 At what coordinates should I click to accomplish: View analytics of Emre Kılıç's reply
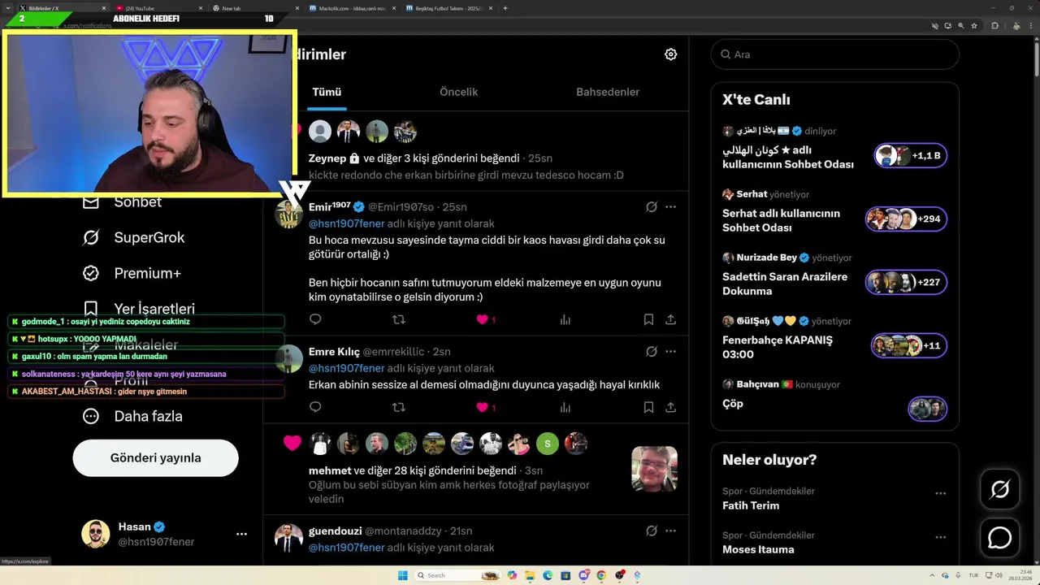565,407
